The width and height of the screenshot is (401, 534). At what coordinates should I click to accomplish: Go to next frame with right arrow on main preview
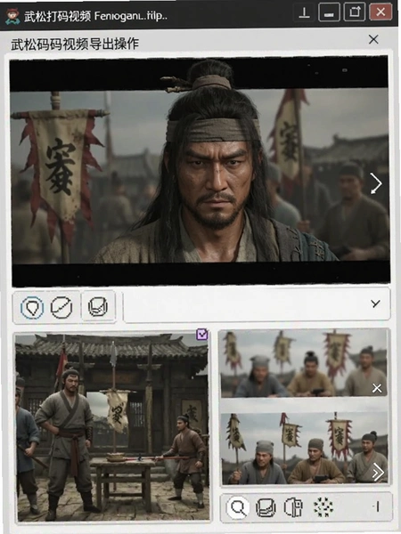click(x=376, y=182)
